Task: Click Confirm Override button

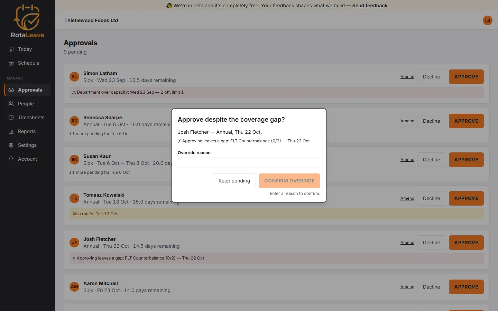Action: click(289, 181)
